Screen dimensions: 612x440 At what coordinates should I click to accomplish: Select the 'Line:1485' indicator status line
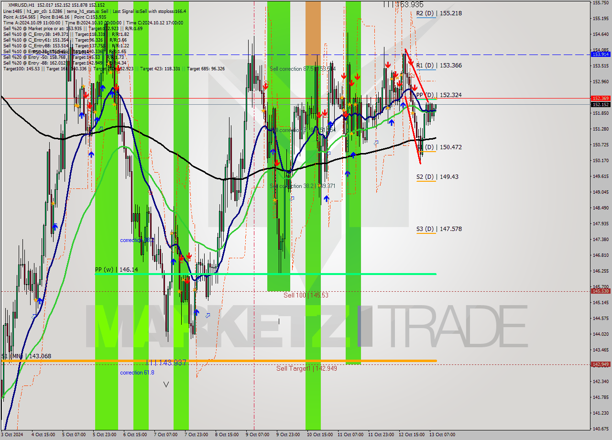pos(95,11)
